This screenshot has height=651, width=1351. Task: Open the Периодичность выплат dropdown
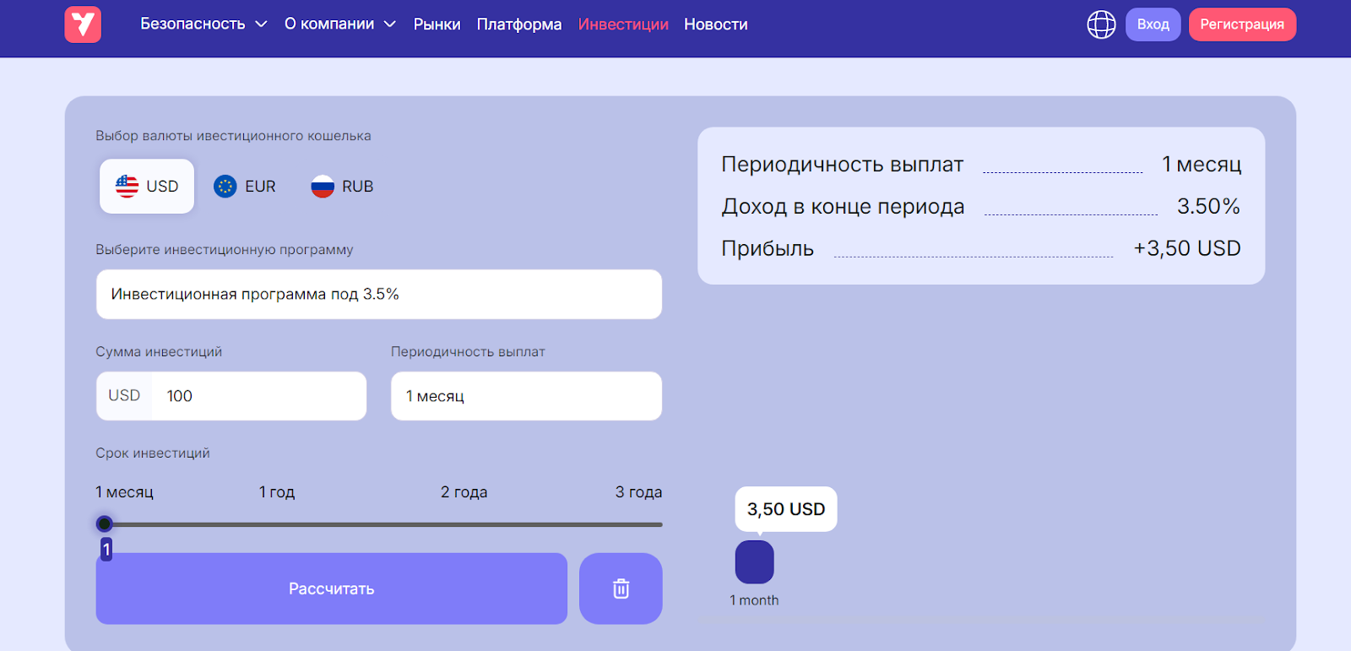526,396
